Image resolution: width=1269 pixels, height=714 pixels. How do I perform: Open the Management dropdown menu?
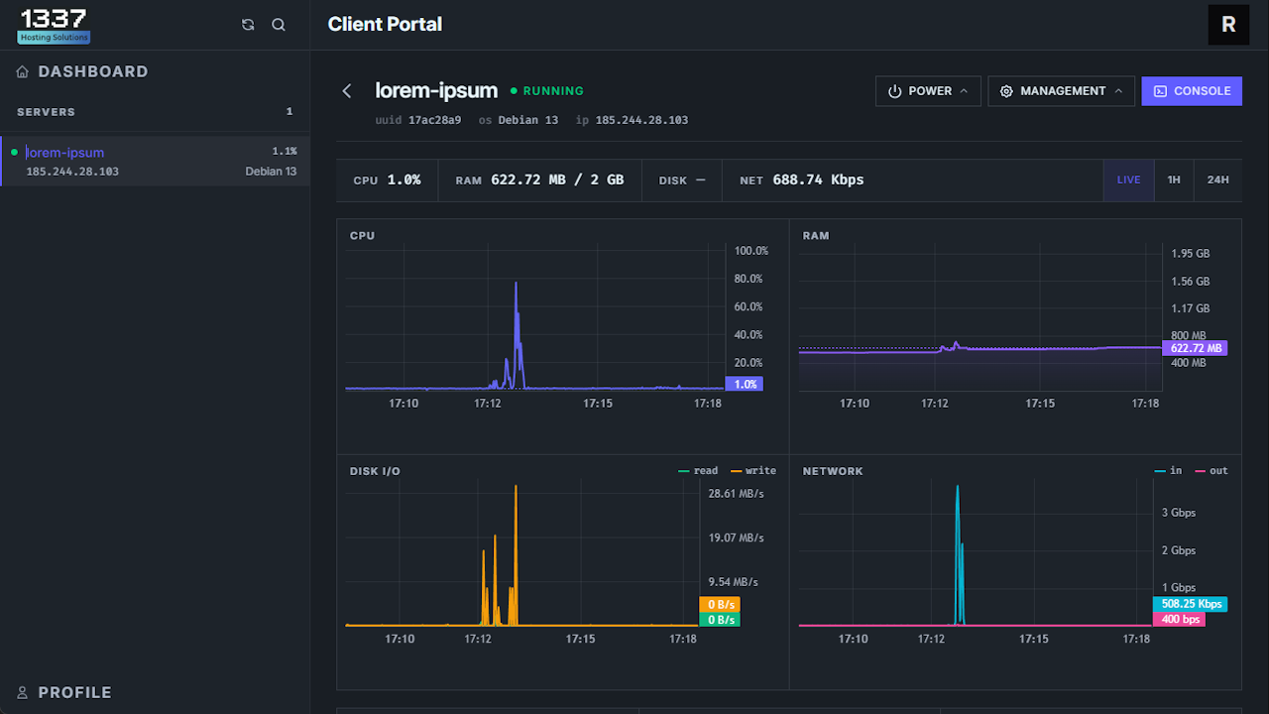tap(1061, 91)
